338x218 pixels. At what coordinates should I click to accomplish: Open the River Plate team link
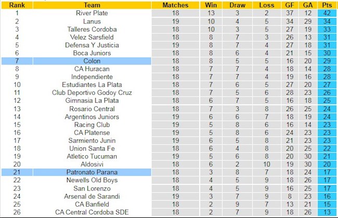pyautogui.click(x=92, y=13)
